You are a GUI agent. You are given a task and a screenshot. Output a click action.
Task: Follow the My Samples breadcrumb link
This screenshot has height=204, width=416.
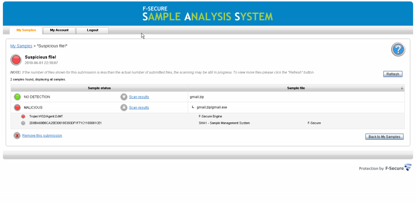point(21,46)
